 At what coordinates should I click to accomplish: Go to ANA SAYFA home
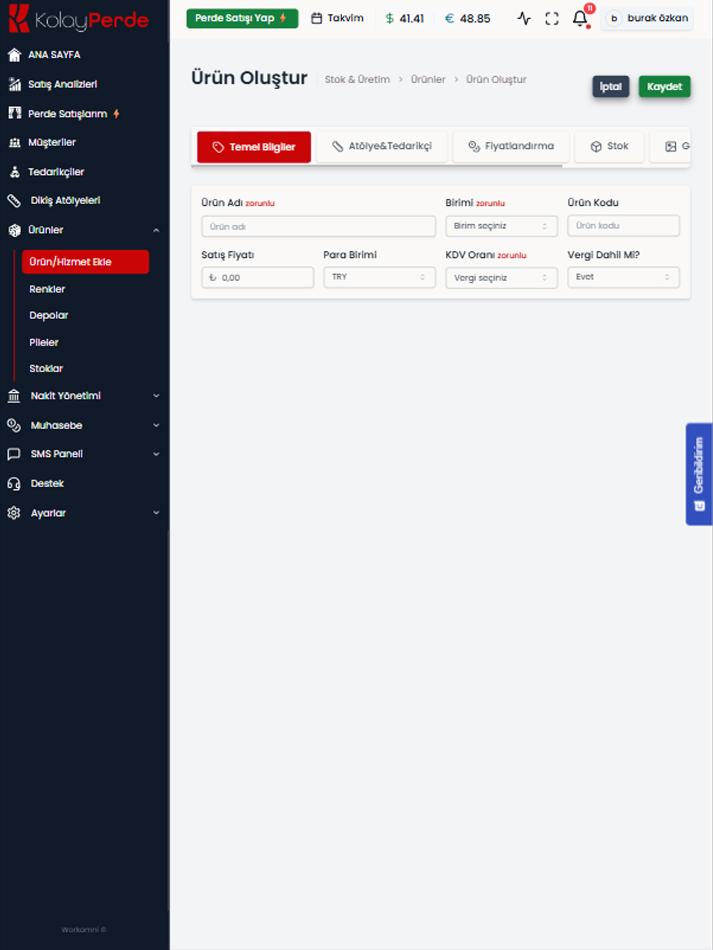54,55
